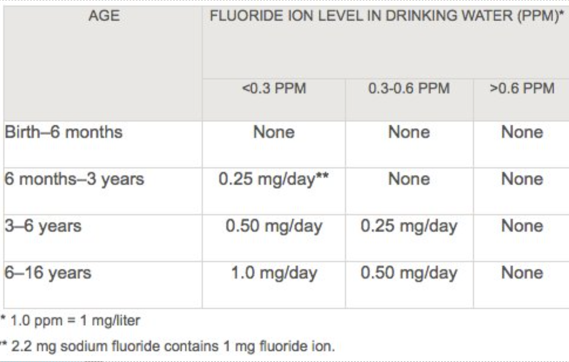
Task: Click the <0.3 PPM column header
Action: coord(274,88)
